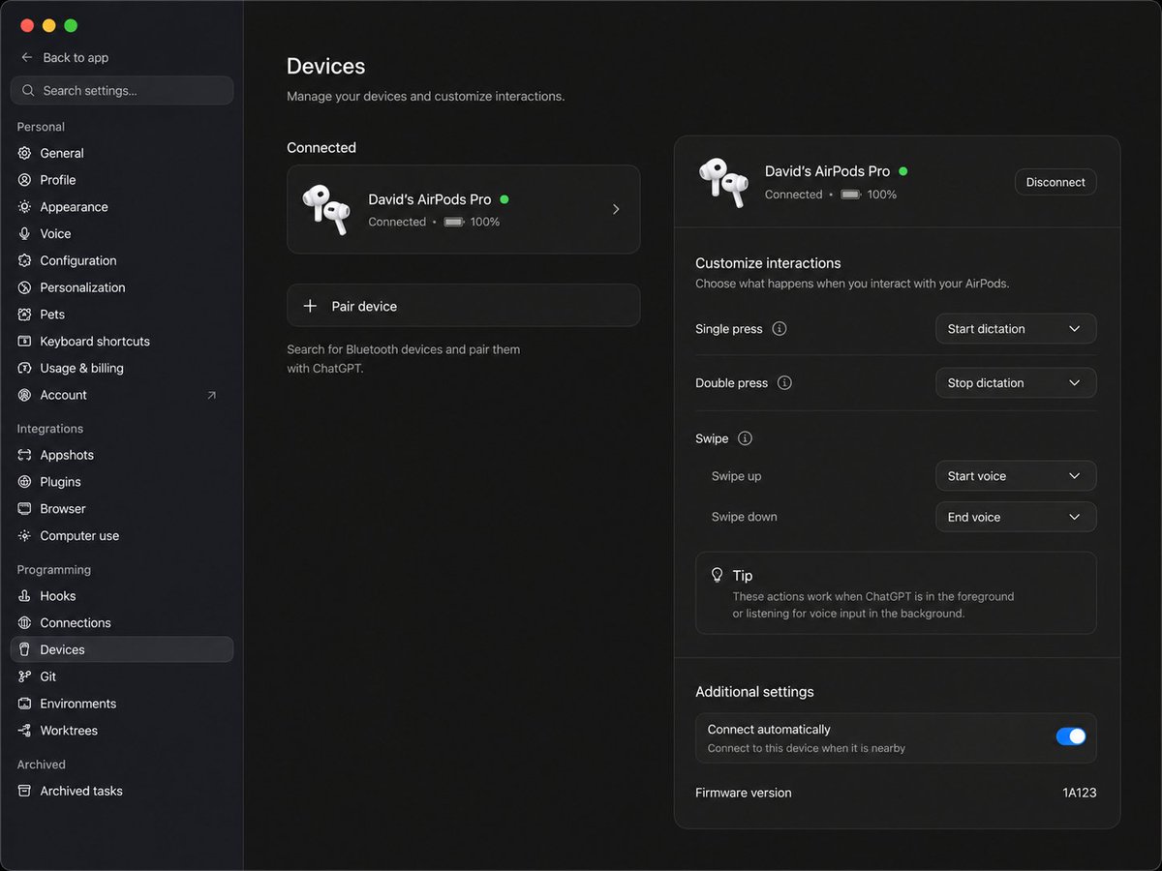The image size is (1162, 871).
Task: Click the Additional settings heading
Action: tap(754, 692)
